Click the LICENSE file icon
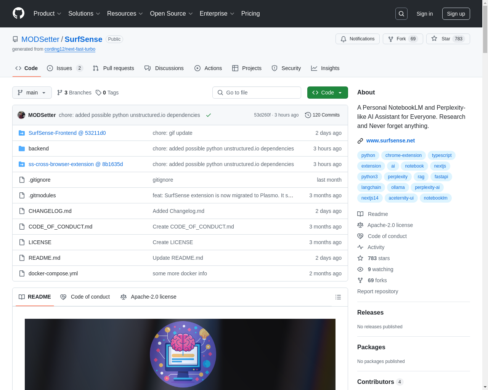This screenshot has width=488, height=390. (22, 242)
